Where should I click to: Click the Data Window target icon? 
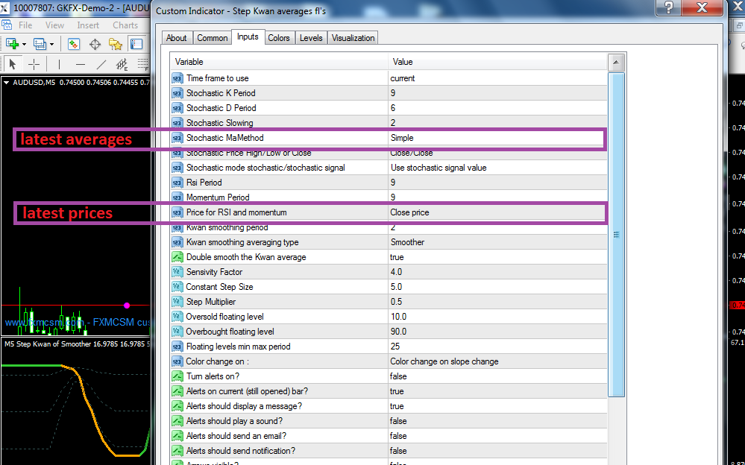coord(95,44)
